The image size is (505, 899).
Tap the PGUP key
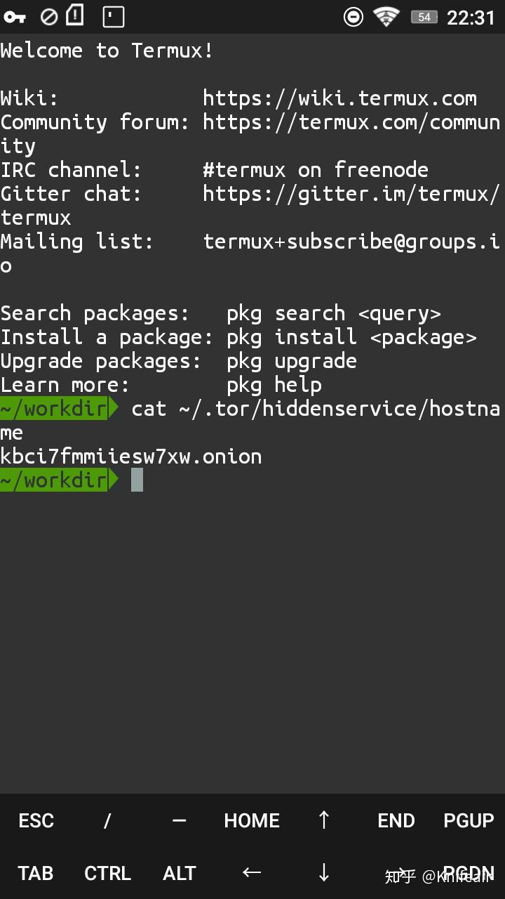[469, 820]
